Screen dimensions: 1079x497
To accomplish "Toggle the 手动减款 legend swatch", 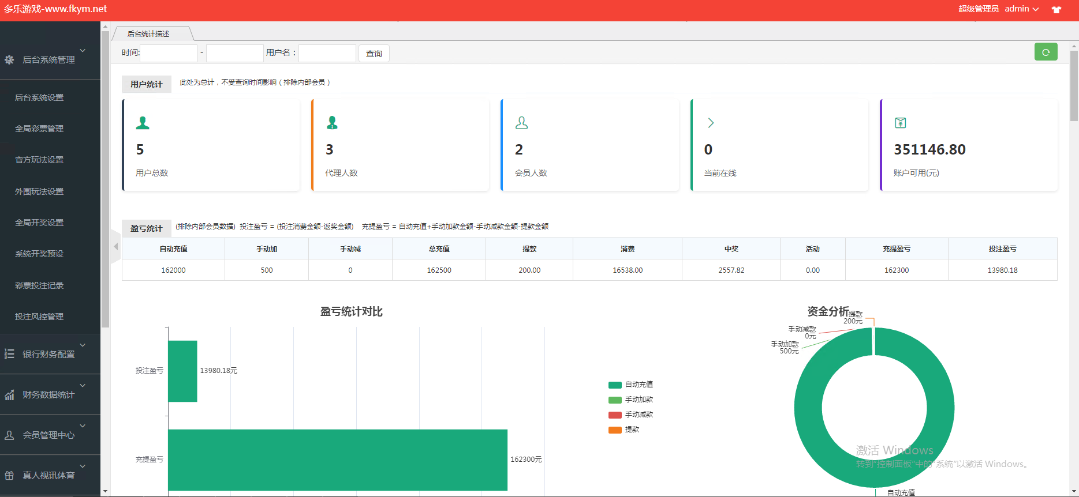I will pyautogui.click(x=615, y=415).
